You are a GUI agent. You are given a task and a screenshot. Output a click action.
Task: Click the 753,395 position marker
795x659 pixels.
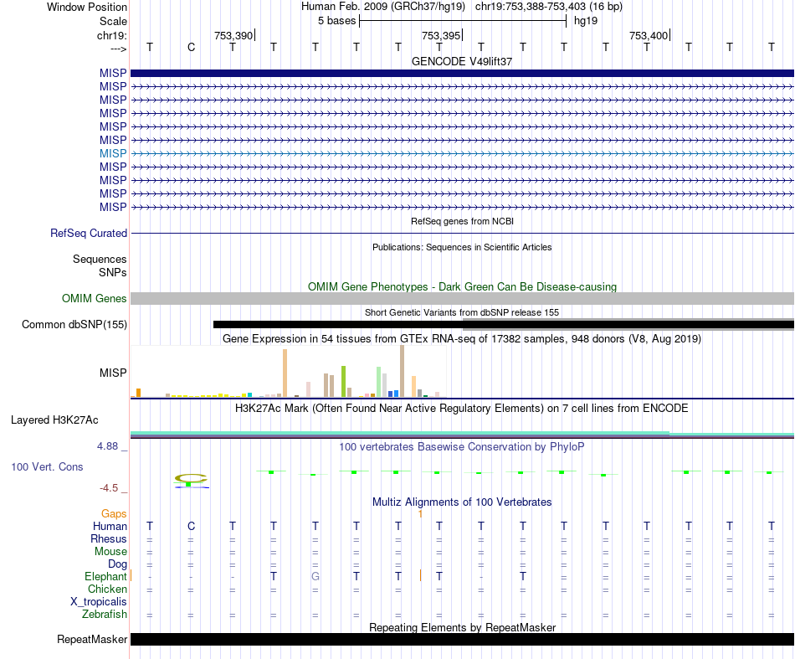pyautogui.click(x=442, y=35)
